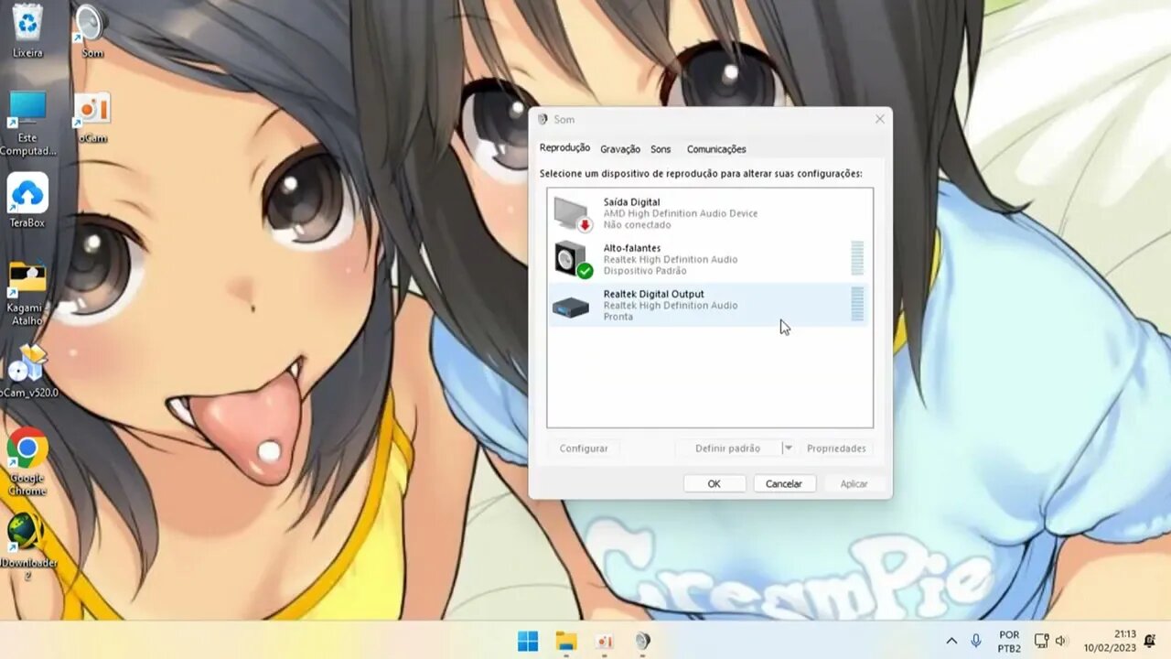
Task: Close the Som dialog window
Action: [x=880, y=119]
